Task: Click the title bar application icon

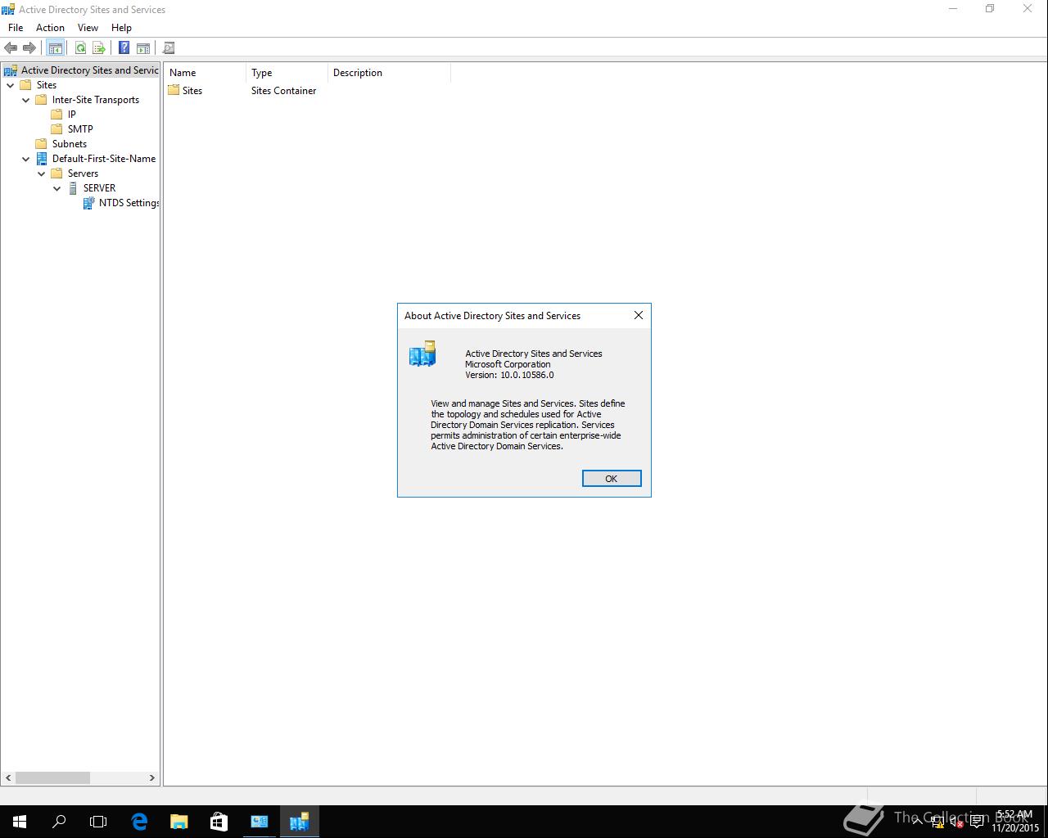Action: (x=8, y=10)
